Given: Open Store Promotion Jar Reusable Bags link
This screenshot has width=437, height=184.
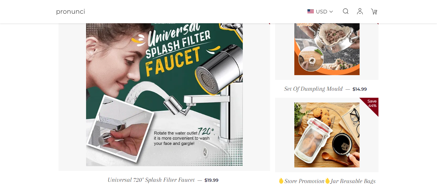Looking at the screenshot, I should (327, 181).
